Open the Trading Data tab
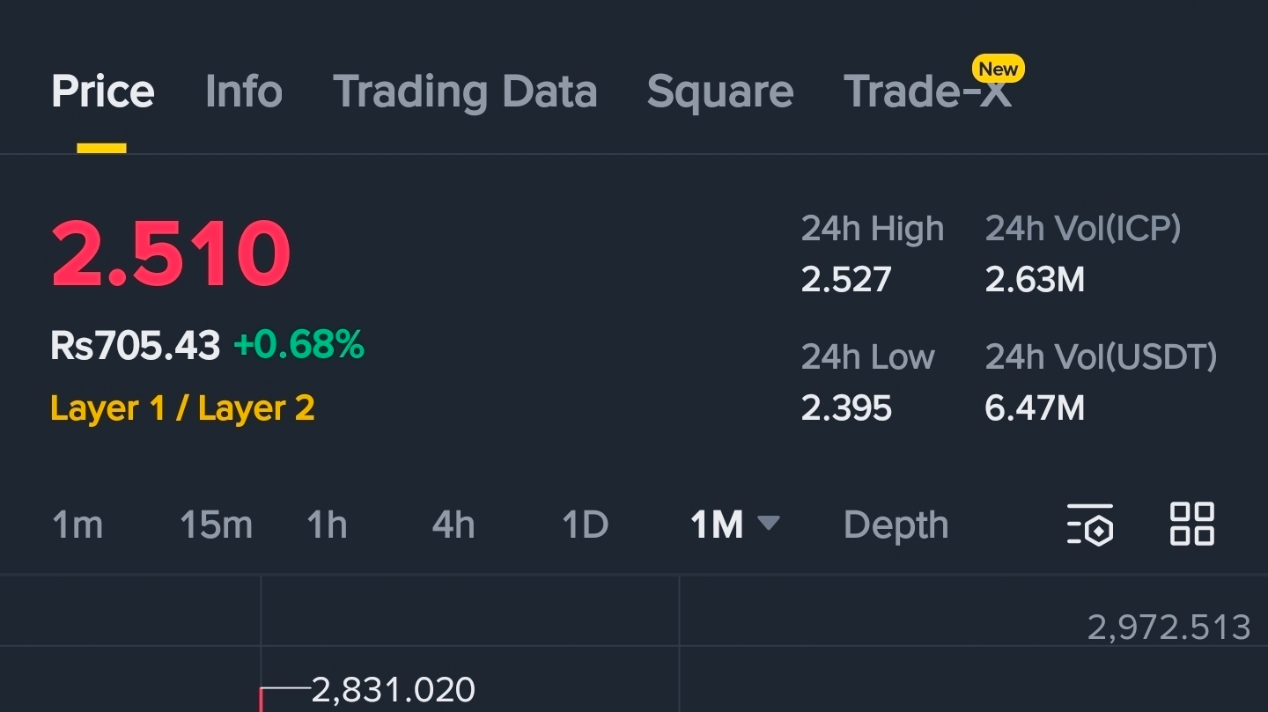Image resolution: width=1268 pixels, height=712 pixels. [x=465, y=92]
